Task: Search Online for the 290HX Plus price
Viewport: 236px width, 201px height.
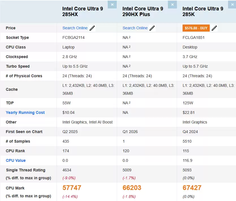Action: click(x=135, y=28)
